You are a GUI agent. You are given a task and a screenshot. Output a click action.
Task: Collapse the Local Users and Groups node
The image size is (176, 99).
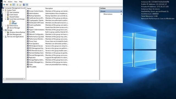coord(5,19)
